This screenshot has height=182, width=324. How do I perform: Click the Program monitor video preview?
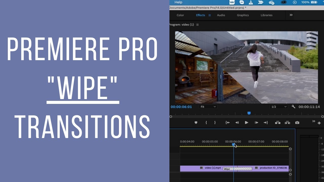pos(247,67)
